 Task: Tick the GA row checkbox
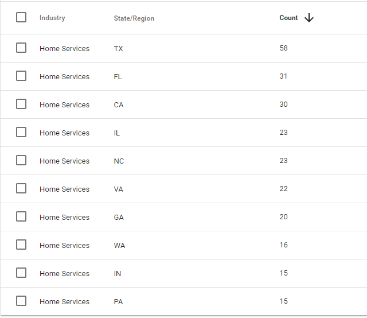pos(21,216)
